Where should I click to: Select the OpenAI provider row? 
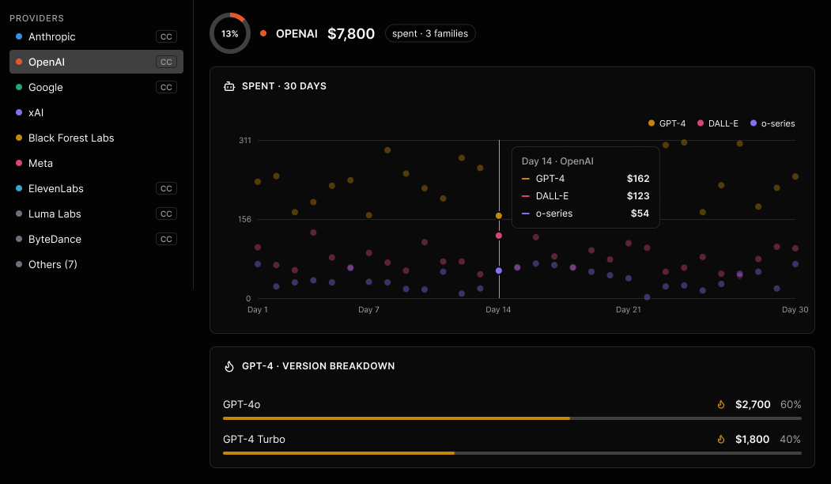[96, 62]
